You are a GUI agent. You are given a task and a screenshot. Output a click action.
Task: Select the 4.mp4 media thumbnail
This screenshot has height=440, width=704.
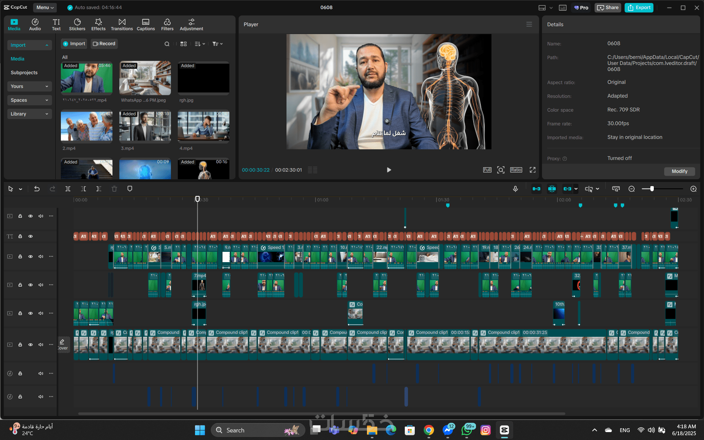[x=203, y=126]
